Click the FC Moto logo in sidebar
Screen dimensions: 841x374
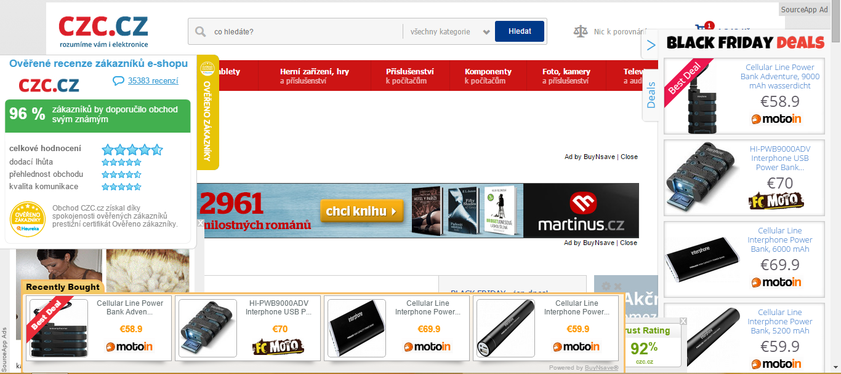(x=776, y=200)
